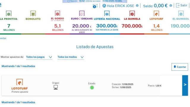190x107 pixels.
Task: Click the green Estado status indicator
Action: [92, 87]
